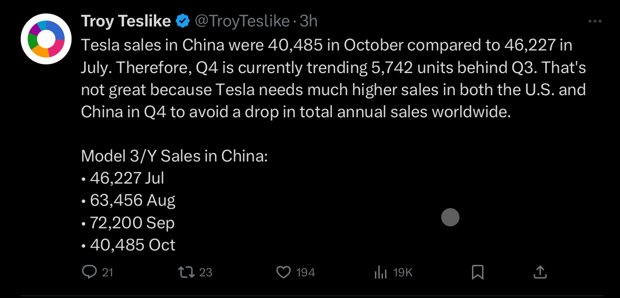620x298 pixels.
Task: Click the blue verified checkmark badge
Action: tap(182, 21)
